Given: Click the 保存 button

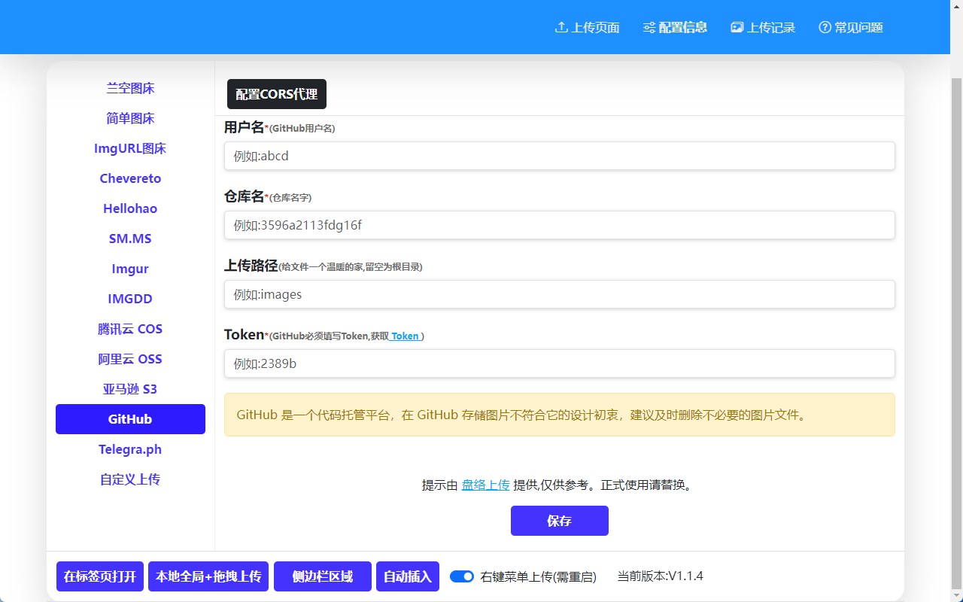Looking at the screenshot, I should tap(560, 521).
